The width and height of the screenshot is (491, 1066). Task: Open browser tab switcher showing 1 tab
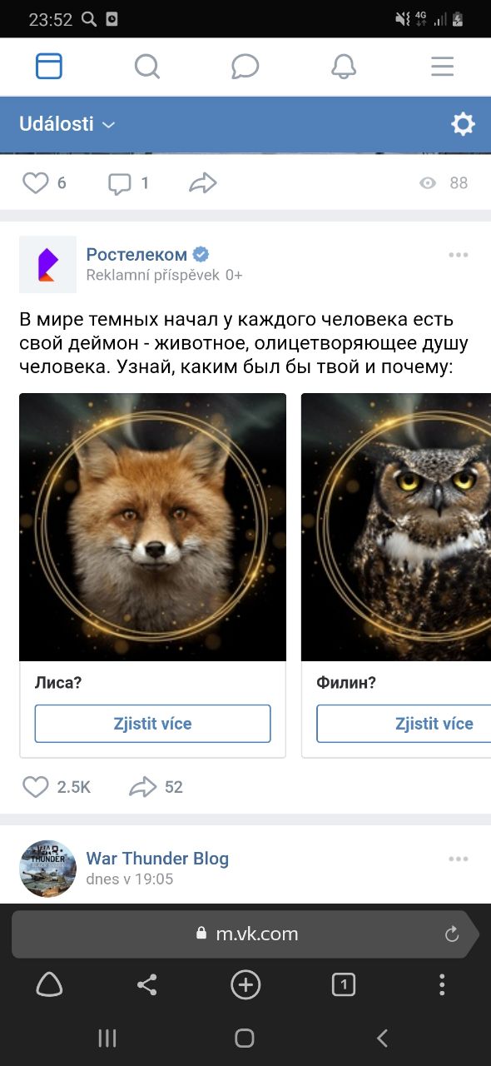pyautogui.click(x=344, y=985)
